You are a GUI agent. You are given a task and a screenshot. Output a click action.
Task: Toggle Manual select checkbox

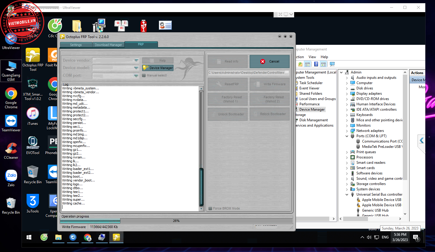(x=144, y=75)
